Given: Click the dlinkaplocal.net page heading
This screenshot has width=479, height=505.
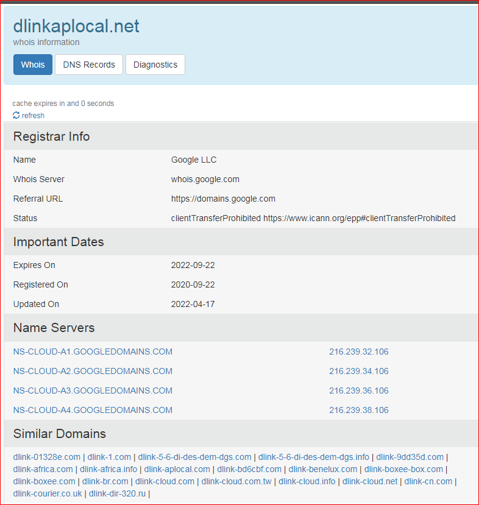Looking at the screenshot, I should tap(76, 26).
